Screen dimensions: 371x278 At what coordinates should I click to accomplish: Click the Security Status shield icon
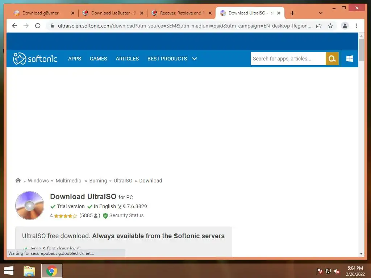(105, 216)
